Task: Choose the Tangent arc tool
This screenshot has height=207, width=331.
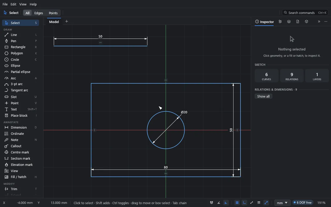Action: pyautogui.click(x=21, y=90)
